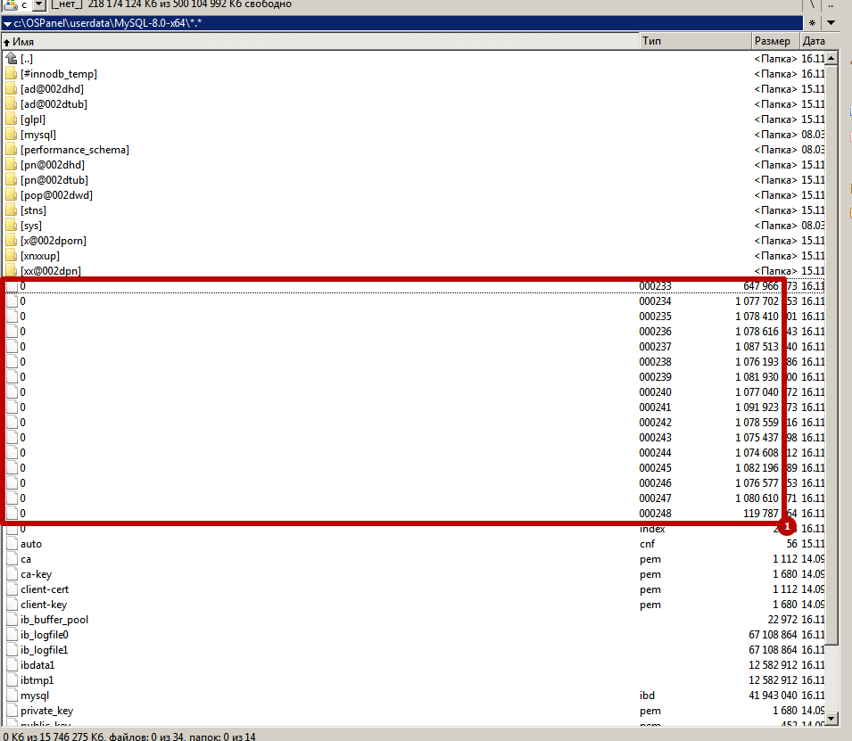Click the [performance_schema] folder icon
This screenshot has height=741, width=852.
(x=12, y=150)
